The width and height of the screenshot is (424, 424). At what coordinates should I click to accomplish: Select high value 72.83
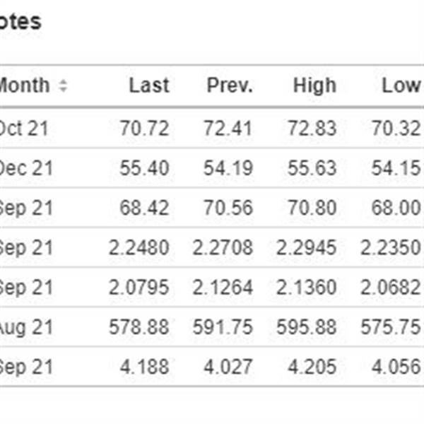pos(312,128)
